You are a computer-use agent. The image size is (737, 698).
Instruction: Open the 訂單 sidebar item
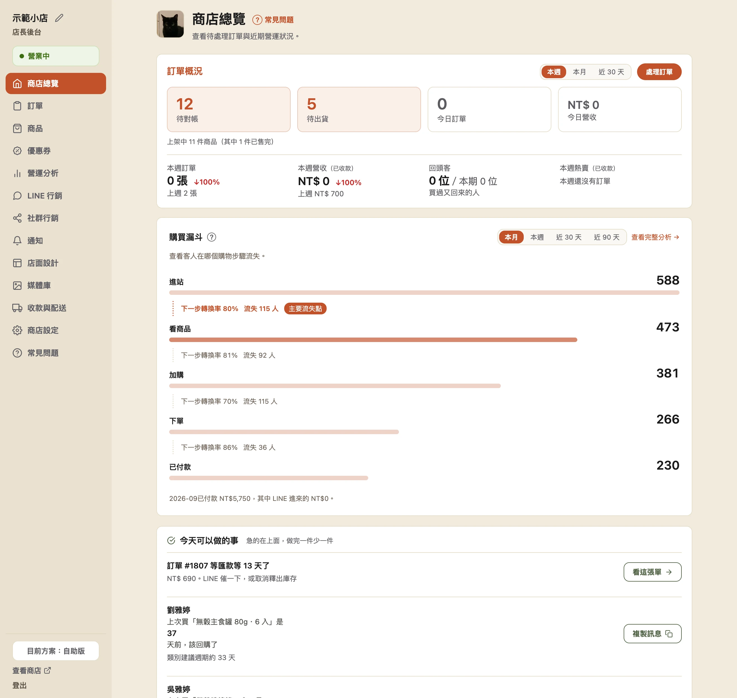coord(56,106)
